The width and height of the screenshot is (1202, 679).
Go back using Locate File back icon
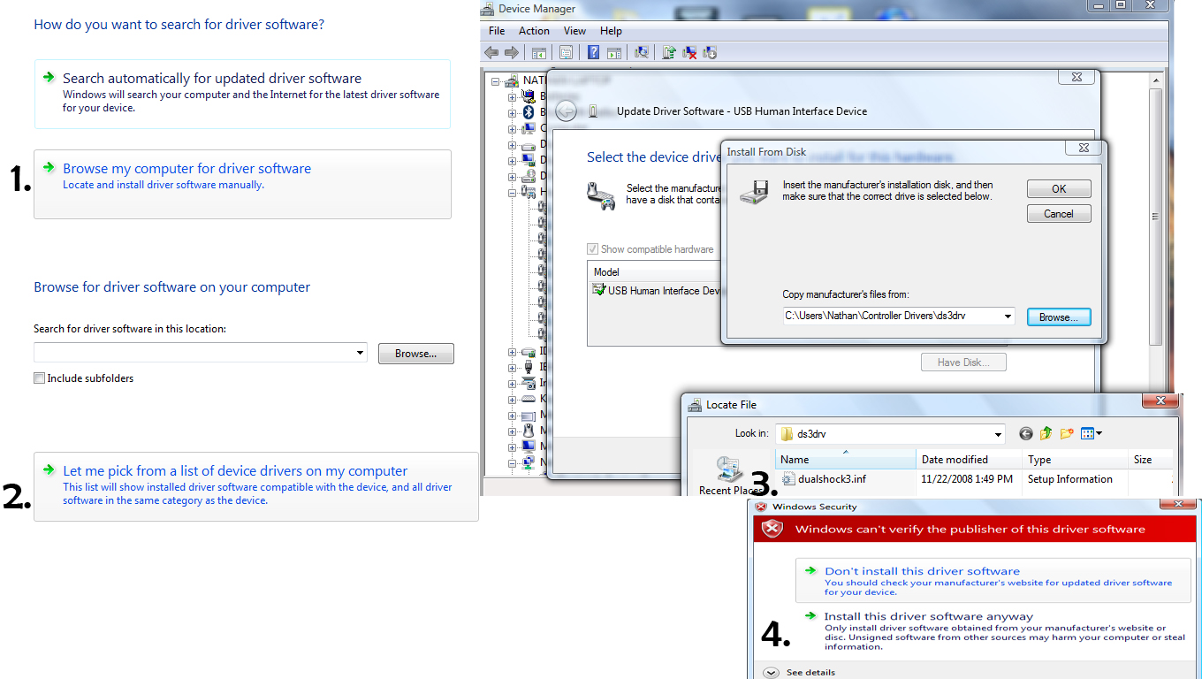pyautogui.click(x=1025, y=433)
